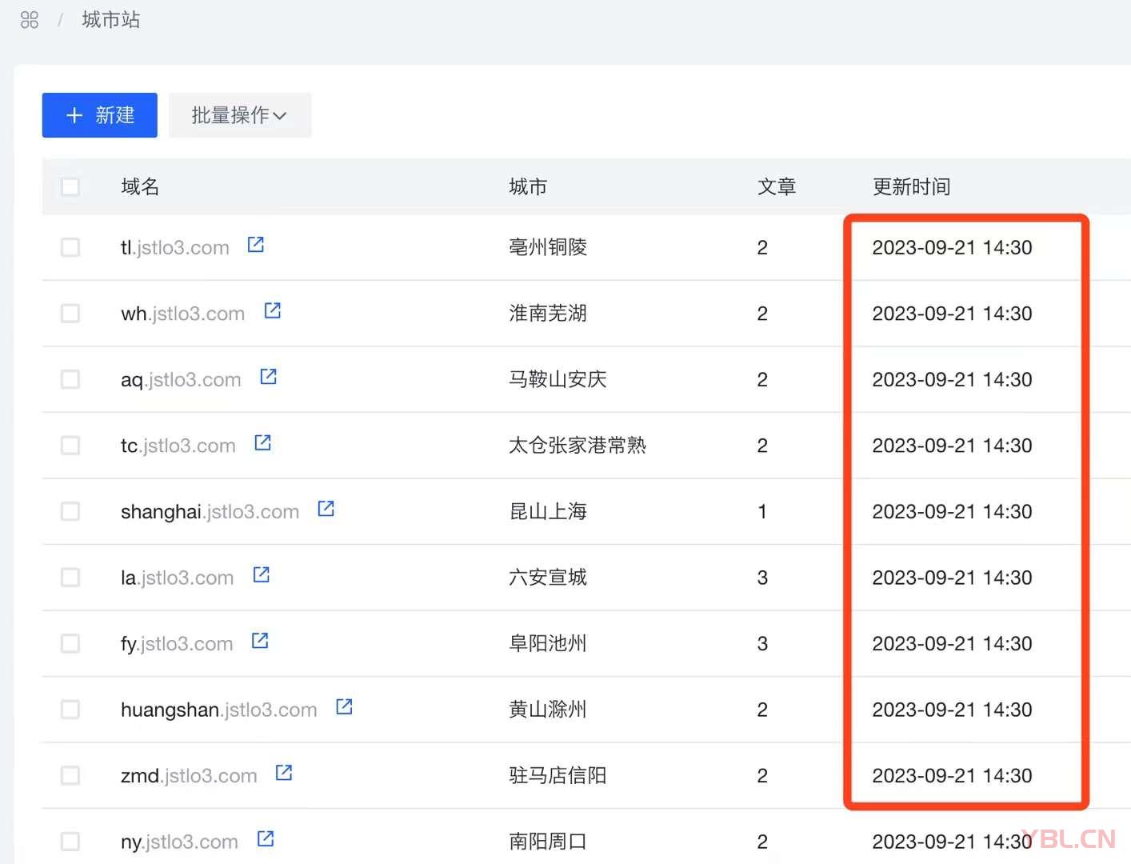The height and width of the screenshot is (864, 1131).
Task: Click external link icon beside huangshan.jstlo3.com
Action: point(345,707)
